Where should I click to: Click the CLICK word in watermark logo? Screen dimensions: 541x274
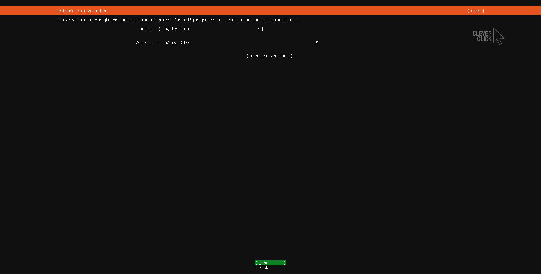tap(484, 39)
